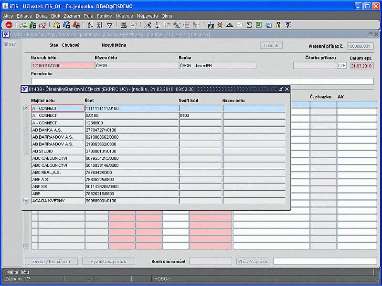Click the ship wheel navigator icon
The width and height of the screenshot is (382, 286).
click(x=220, y=25)
